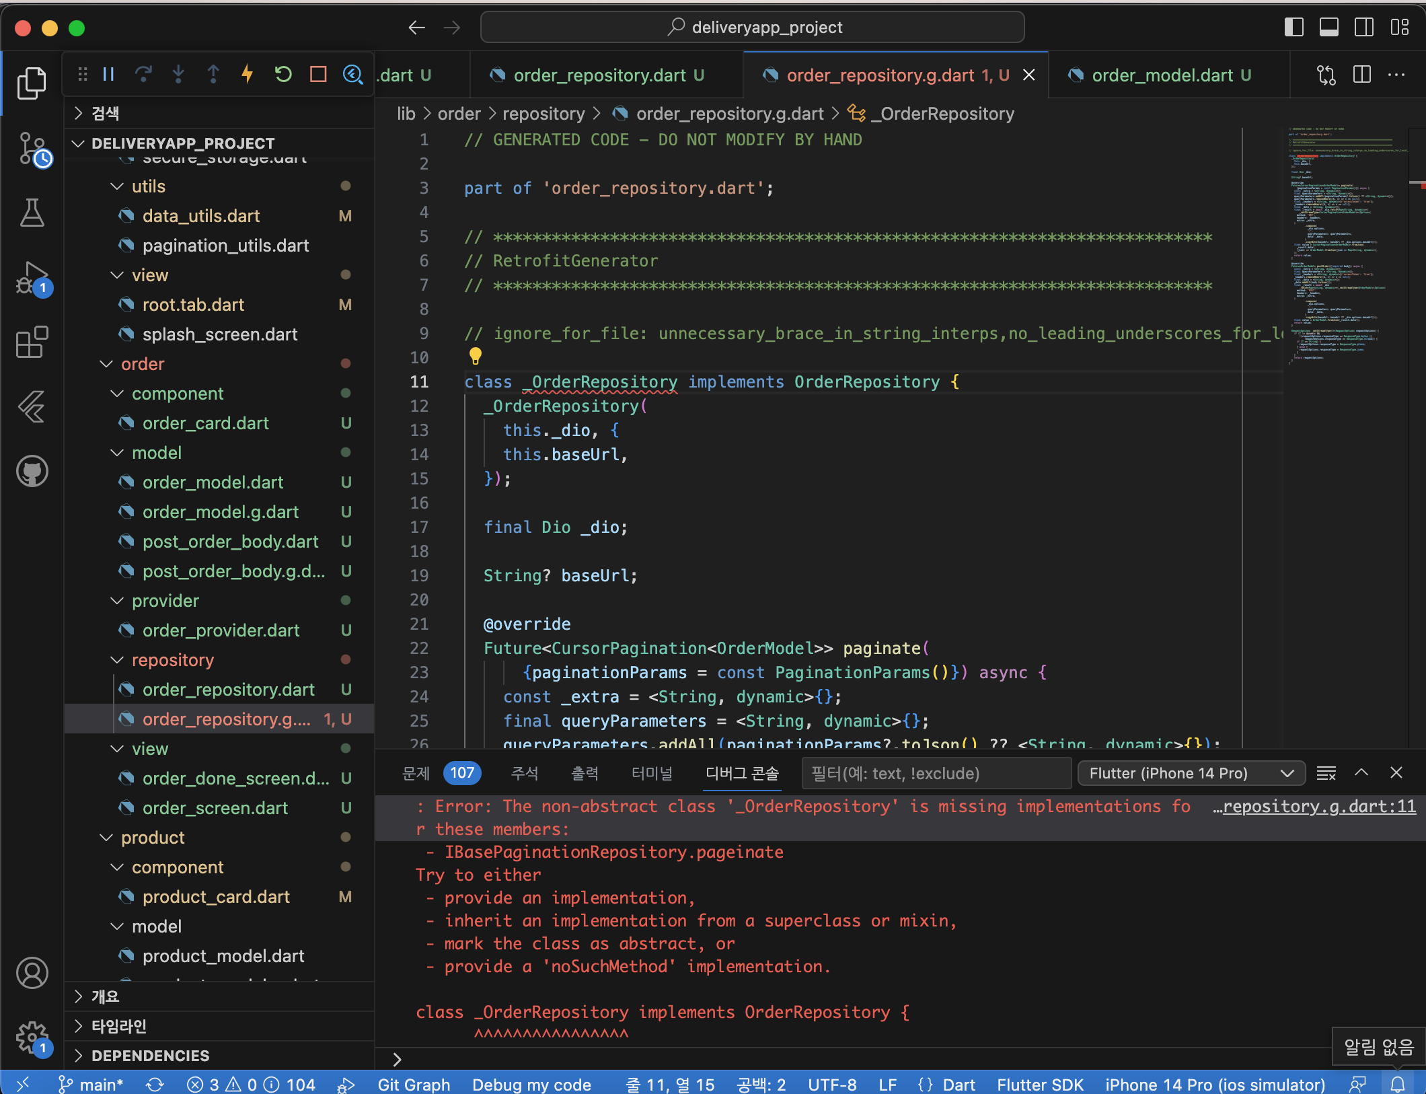Click the debug Step Out button
Screen dimensions: 1426x1094
213,74
